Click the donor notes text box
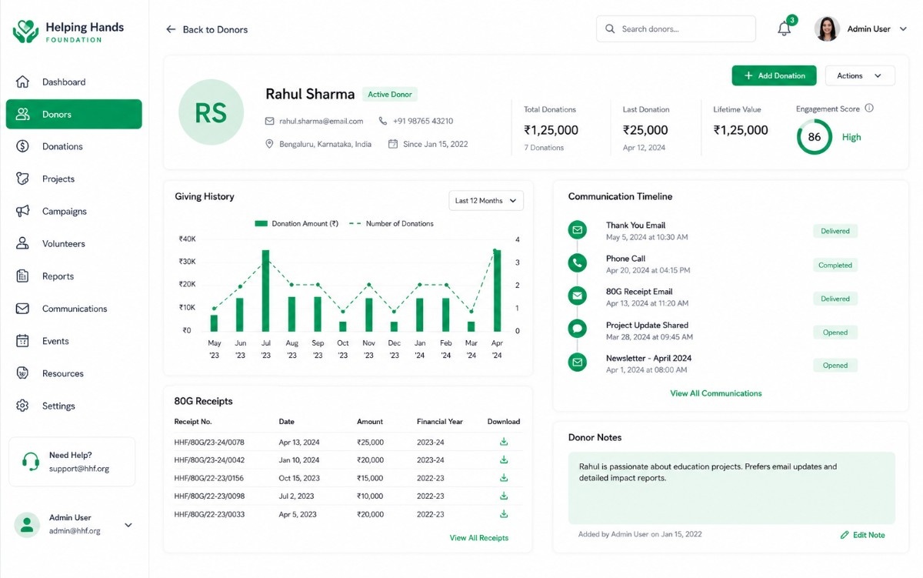The image size is (923, 578). (x=731, y=488)
